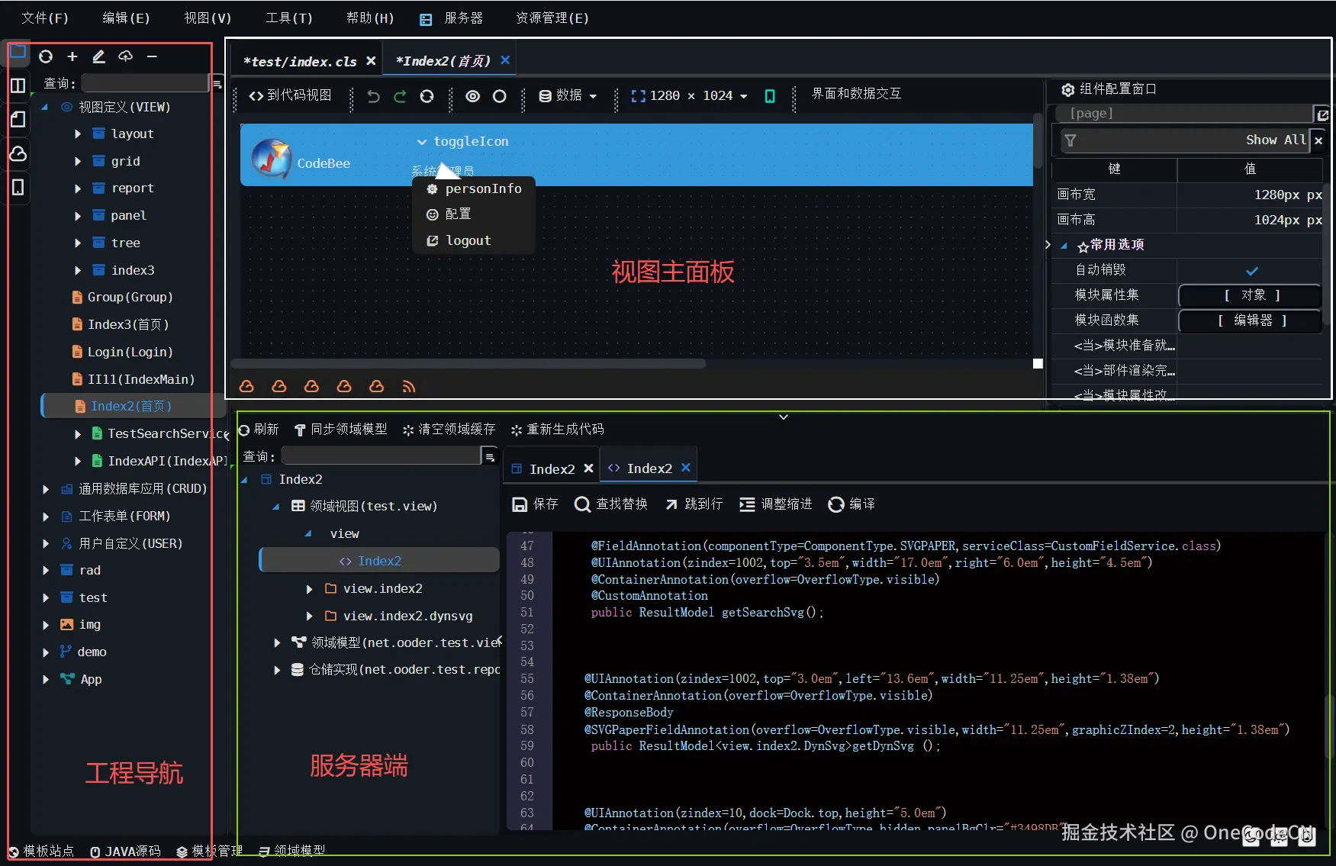Open the JAVA source tab at the bottom
Image resolution: width=1336 pixels, height=866 pixels.
point(125,851)
